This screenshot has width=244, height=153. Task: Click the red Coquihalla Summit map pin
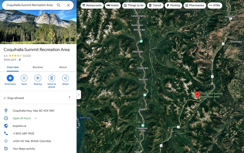pos(197,95)
